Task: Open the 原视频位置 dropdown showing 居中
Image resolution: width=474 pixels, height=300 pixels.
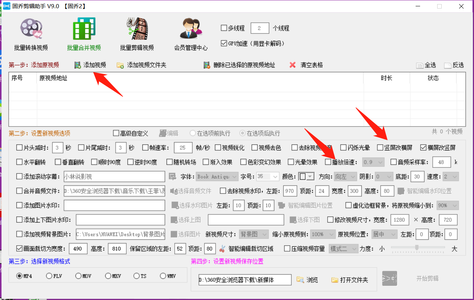Action: tap(384, 234)
